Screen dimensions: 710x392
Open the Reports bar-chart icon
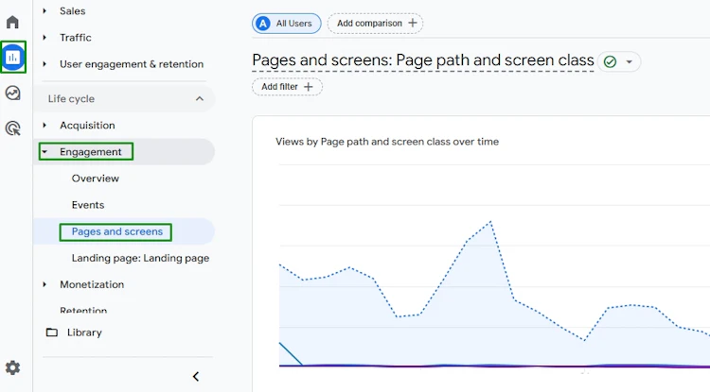pyautogui.click(x=12, y=57)
